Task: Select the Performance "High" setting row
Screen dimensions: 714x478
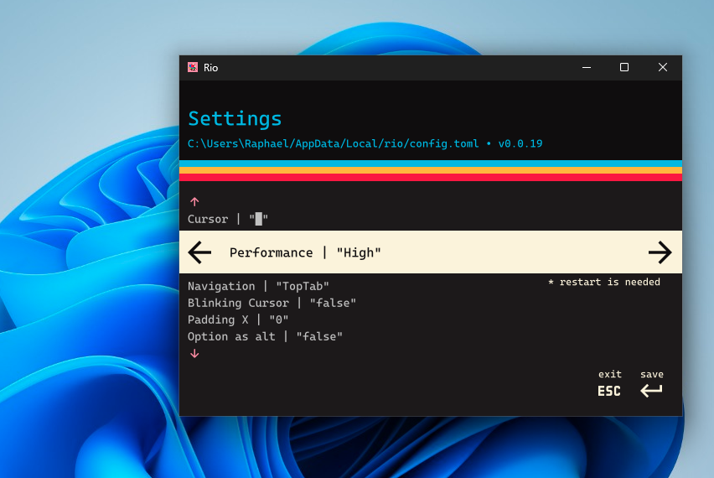Action: click(430, 252)
